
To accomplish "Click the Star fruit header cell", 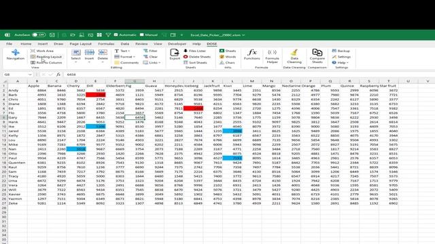I will pos(388,86).
